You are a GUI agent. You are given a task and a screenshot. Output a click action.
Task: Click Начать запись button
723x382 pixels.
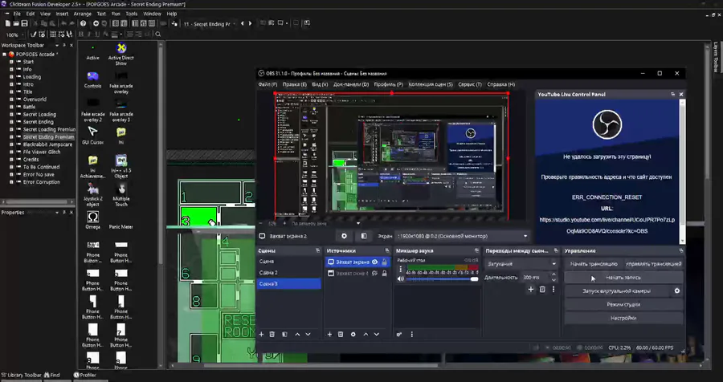(x=623, y=278)
